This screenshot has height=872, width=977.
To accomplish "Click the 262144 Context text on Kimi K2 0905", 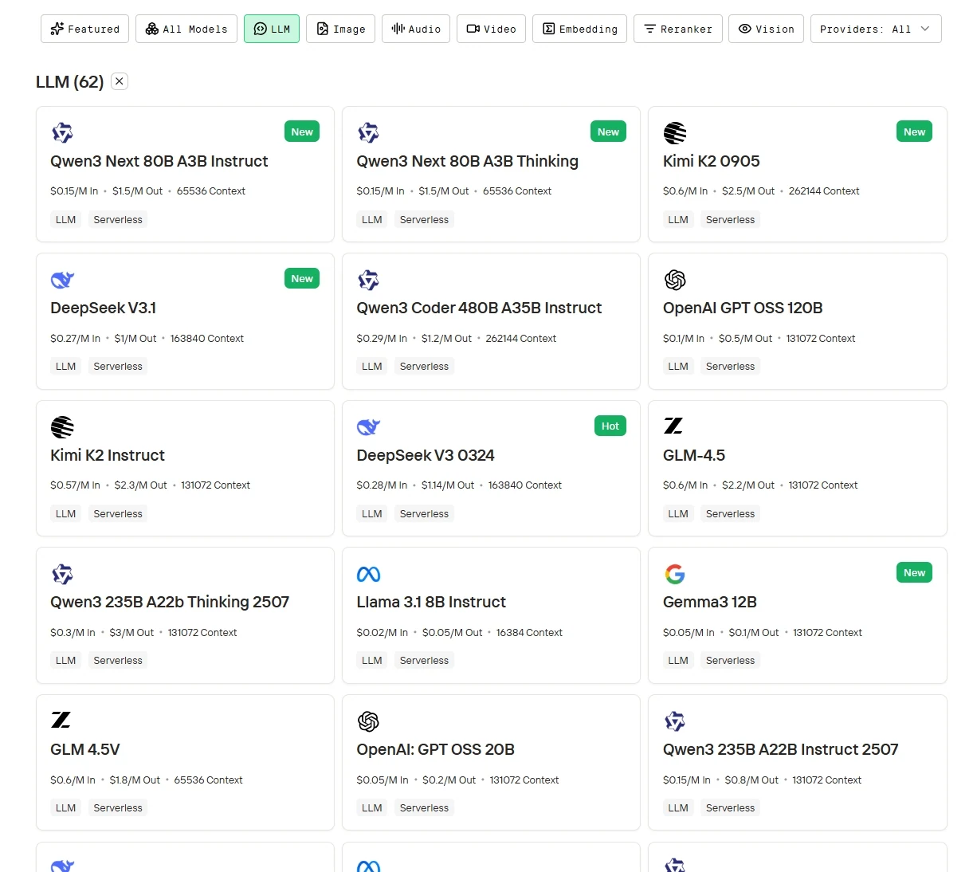I will (x=824, y=191).
